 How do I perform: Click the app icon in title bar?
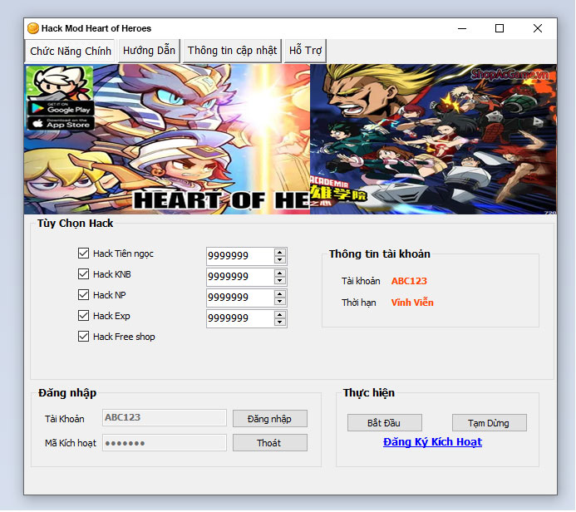click(x=33, y=28)
